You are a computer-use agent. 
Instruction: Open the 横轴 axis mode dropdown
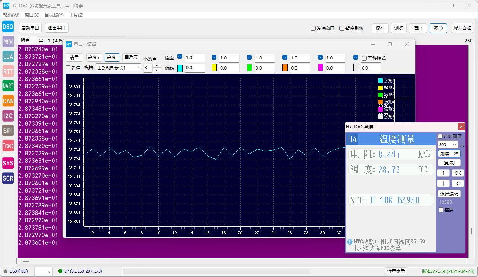[118, 68]
